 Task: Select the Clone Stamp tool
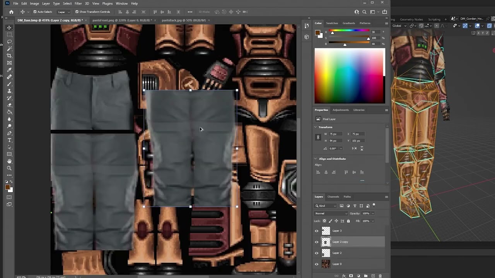click(9, 91)
